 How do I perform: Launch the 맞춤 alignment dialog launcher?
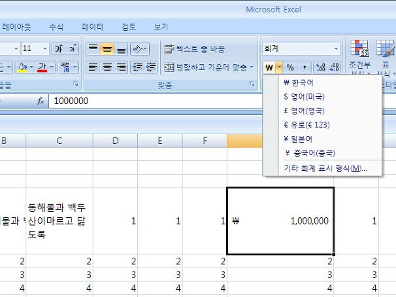pos(252,84)
